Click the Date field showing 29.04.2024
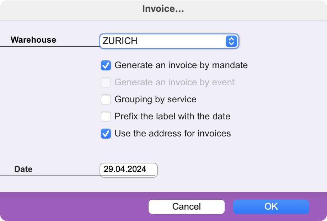Image resolution: width=327 pixels, height=221 pixels. [128, 170]
